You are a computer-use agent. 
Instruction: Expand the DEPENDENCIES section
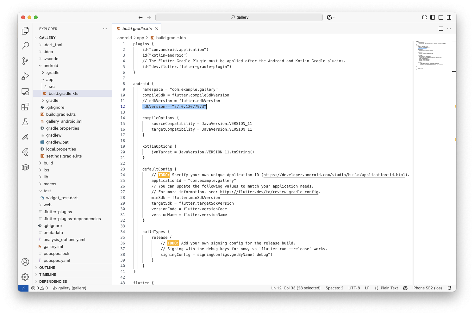click(x=72, y=281)
